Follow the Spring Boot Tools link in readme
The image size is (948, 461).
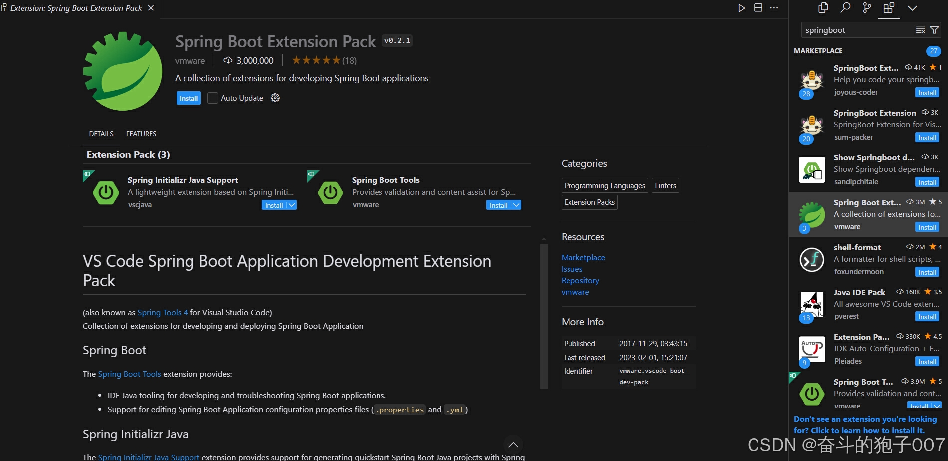130,374
